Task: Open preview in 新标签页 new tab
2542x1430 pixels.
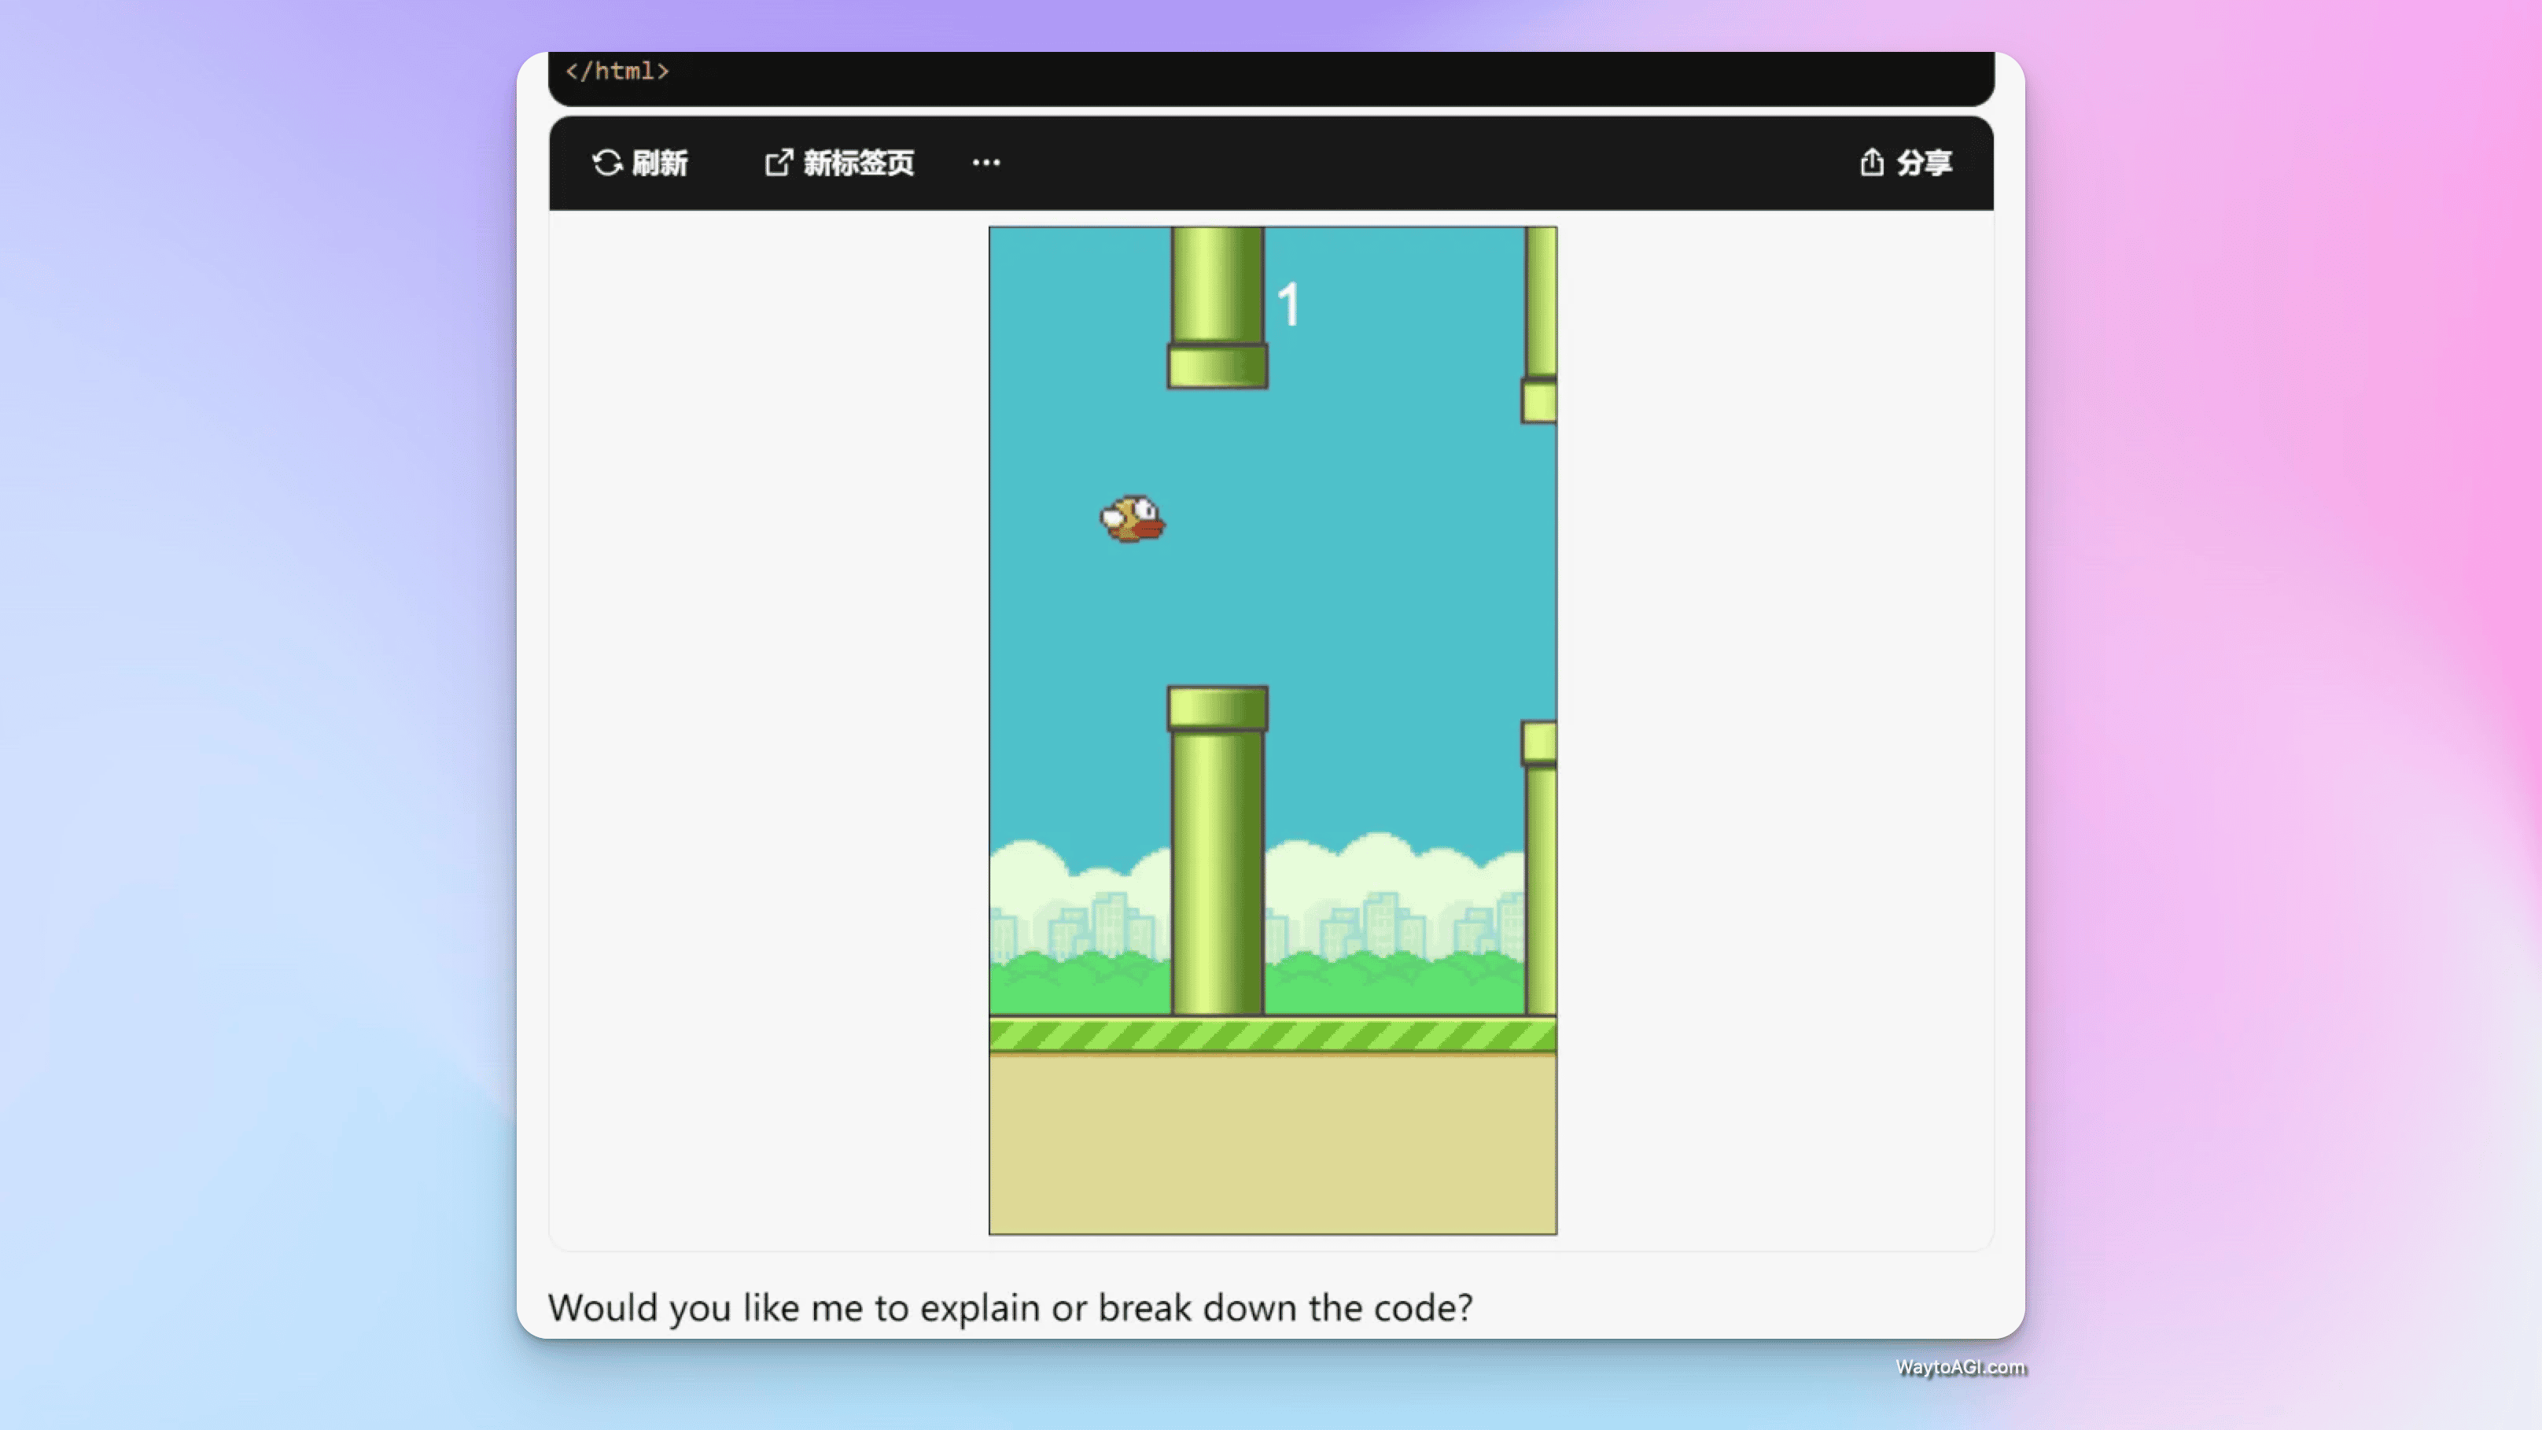Action: [x=840, y=163]
